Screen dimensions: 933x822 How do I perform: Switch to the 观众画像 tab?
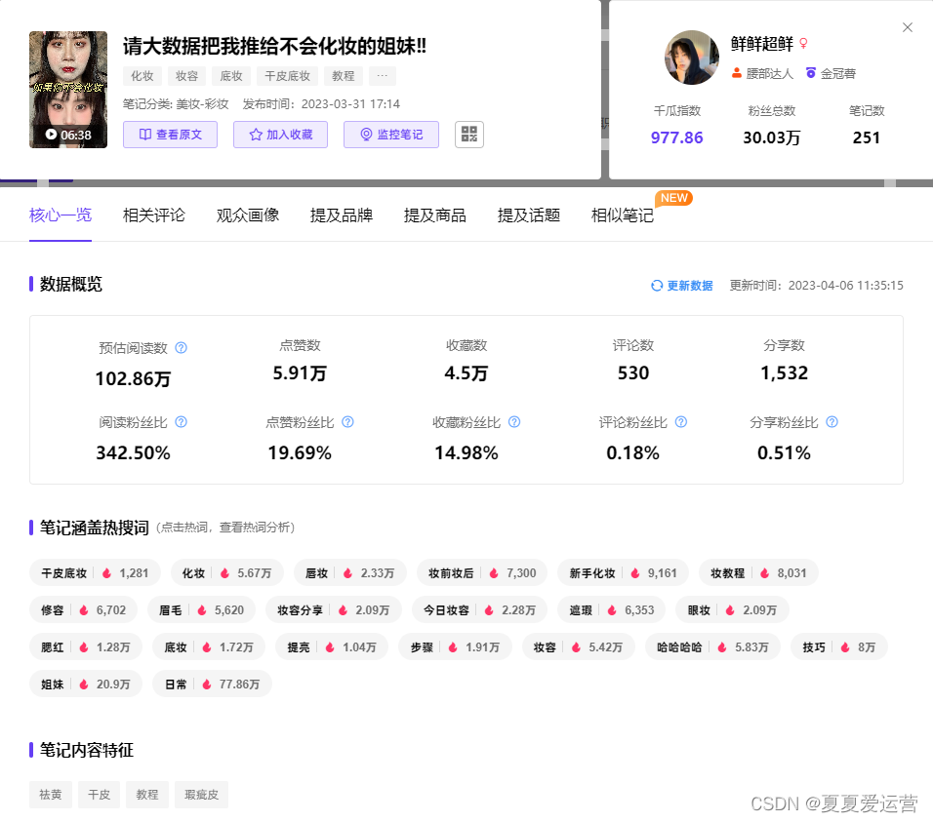pyautogui.click(x=248, y=215)
